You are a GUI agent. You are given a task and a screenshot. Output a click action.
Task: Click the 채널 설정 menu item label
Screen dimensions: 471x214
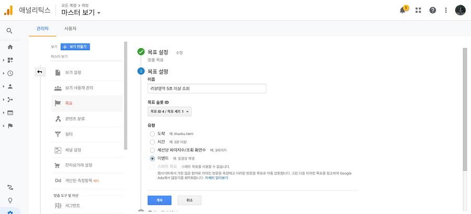point(73,150)
